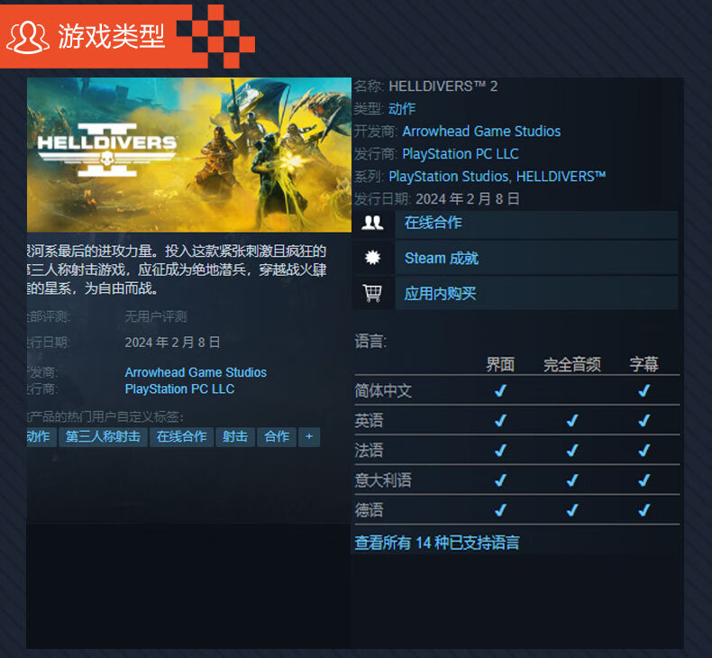This screenshot has width=712, height=658.
Task: Click the 无用户评测 review text
Action: click(156, 316)
